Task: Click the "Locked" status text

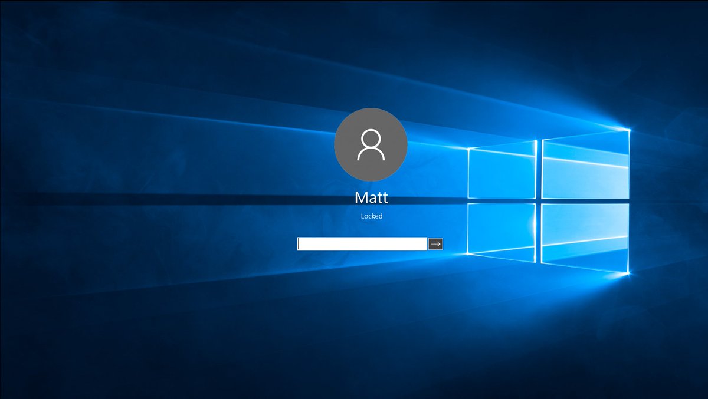Action: click(x=372, y=216)
